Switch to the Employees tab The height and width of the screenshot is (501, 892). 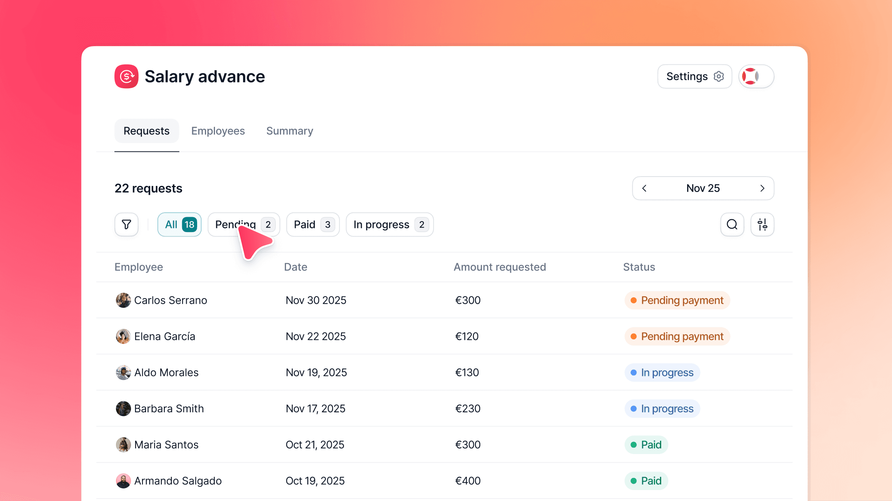pyautogui.click(x=218, y=131)
